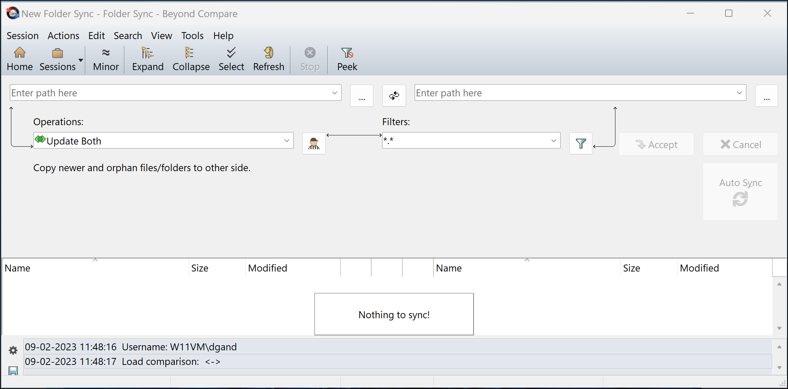Click the Select checkmark toolbar button

231,59
